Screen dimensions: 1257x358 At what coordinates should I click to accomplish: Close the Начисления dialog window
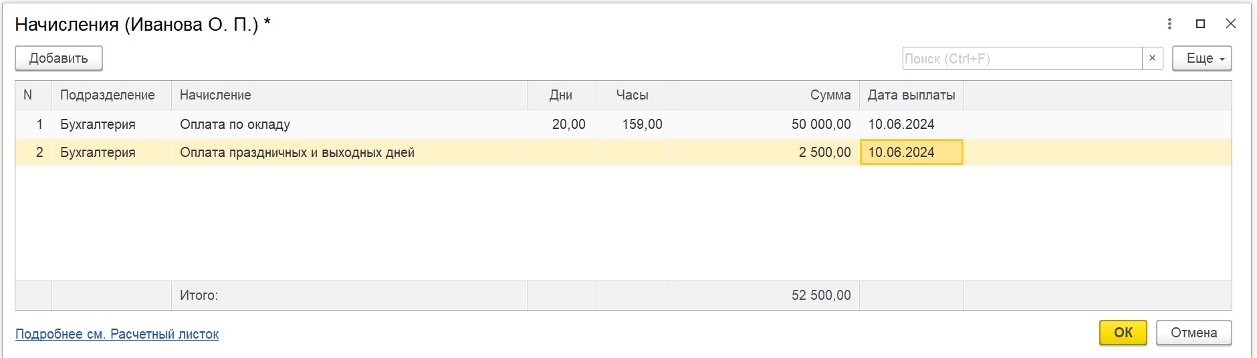[1230, 24]
